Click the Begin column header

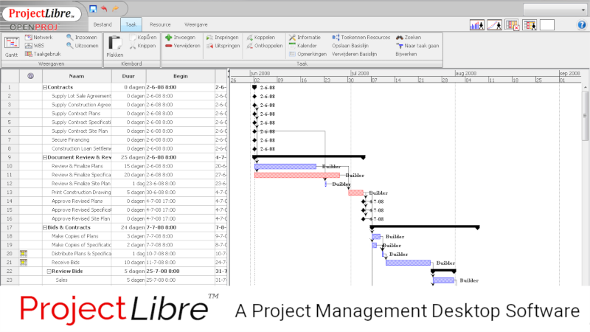point(180,76)
